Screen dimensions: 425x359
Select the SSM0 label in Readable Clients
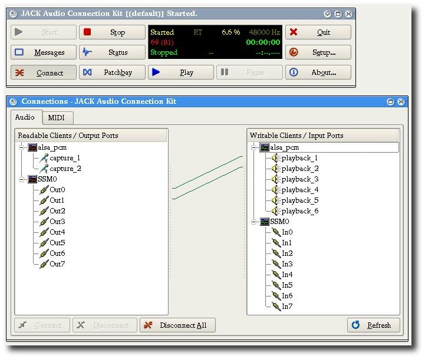[x=47, y=179]
